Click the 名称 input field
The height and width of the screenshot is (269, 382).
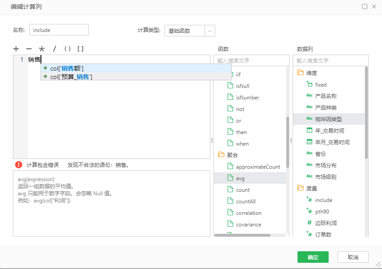click(x=59, y=30)
